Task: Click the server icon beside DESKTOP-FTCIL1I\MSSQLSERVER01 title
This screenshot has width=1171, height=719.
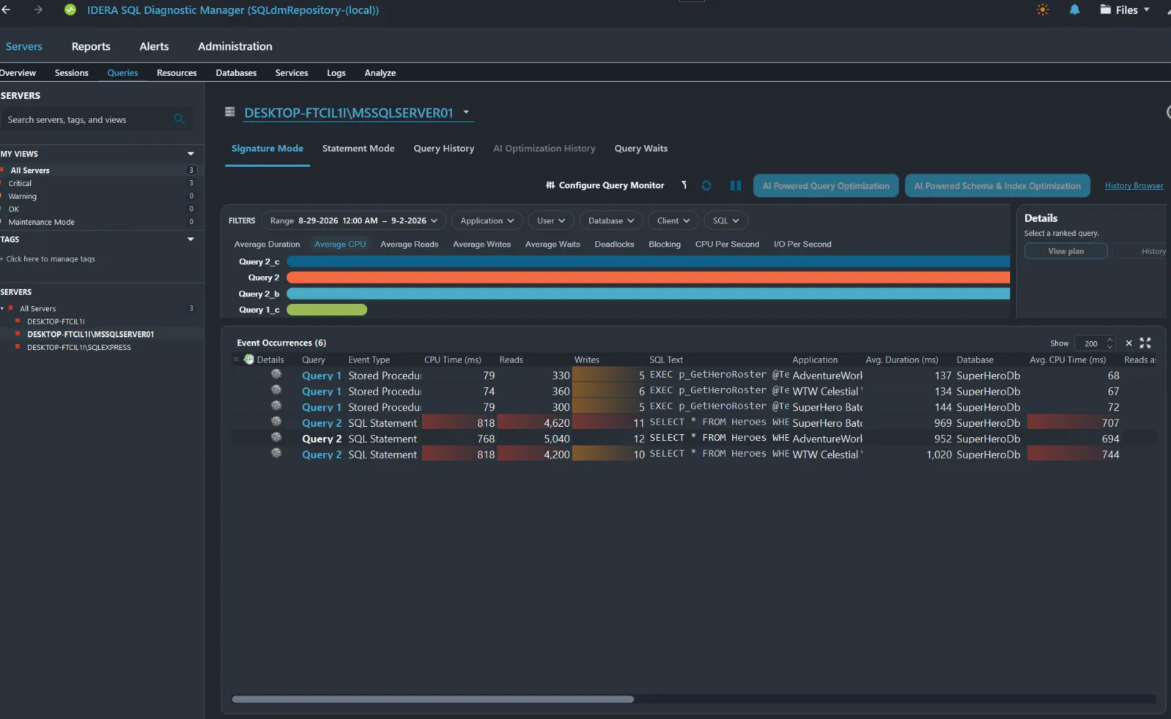Action: [x=230, y=112]
